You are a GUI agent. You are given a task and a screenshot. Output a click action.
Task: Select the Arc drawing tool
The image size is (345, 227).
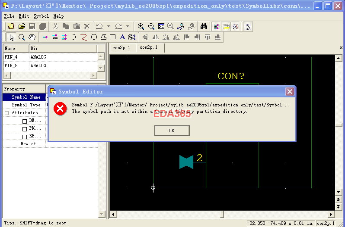74,37
